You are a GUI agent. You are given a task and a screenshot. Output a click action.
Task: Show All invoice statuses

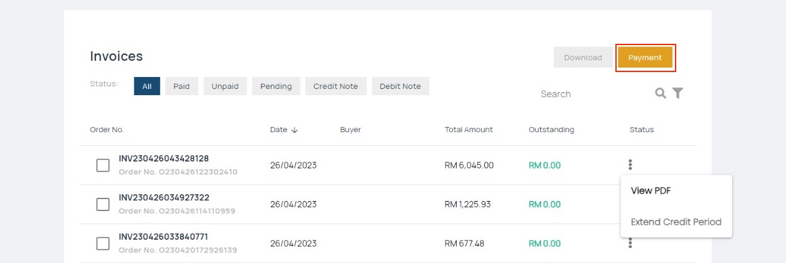(147, 86)
